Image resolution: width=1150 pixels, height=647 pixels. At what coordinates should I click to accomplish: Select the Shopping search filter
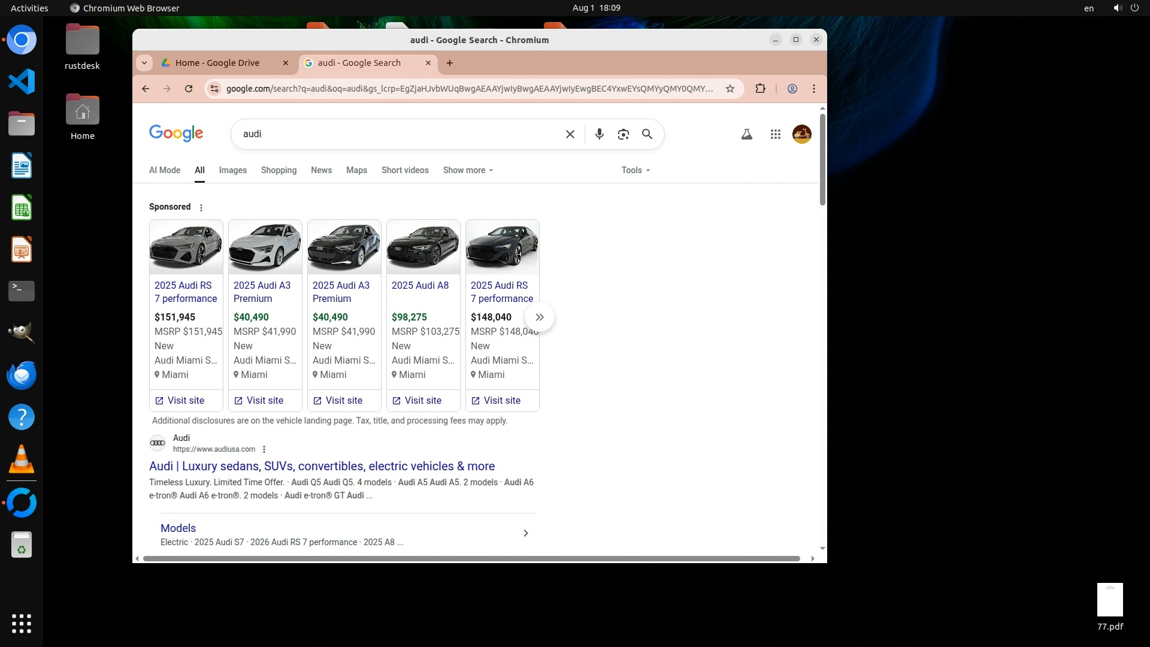[279, 170]
